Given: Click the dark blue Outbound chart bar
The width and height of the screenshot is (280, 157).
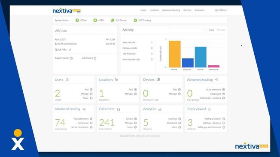Looking at the screenshot, I should 188,63.
